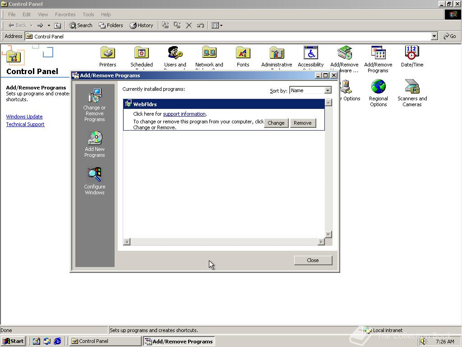
Task: Follow the support information link
Action: tap(184, 114)
